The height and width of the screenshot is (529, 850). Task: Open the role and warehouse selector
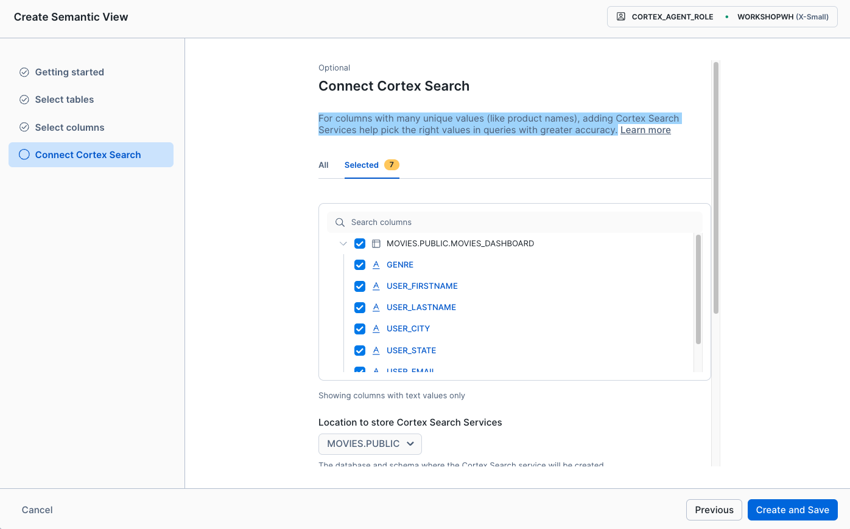[x=722, y=17]
